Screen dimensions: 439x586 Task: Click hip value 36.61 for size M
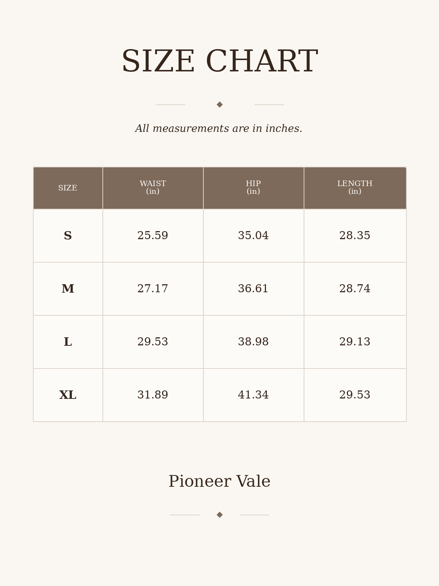pyautogui.click(x=254, y=289)
